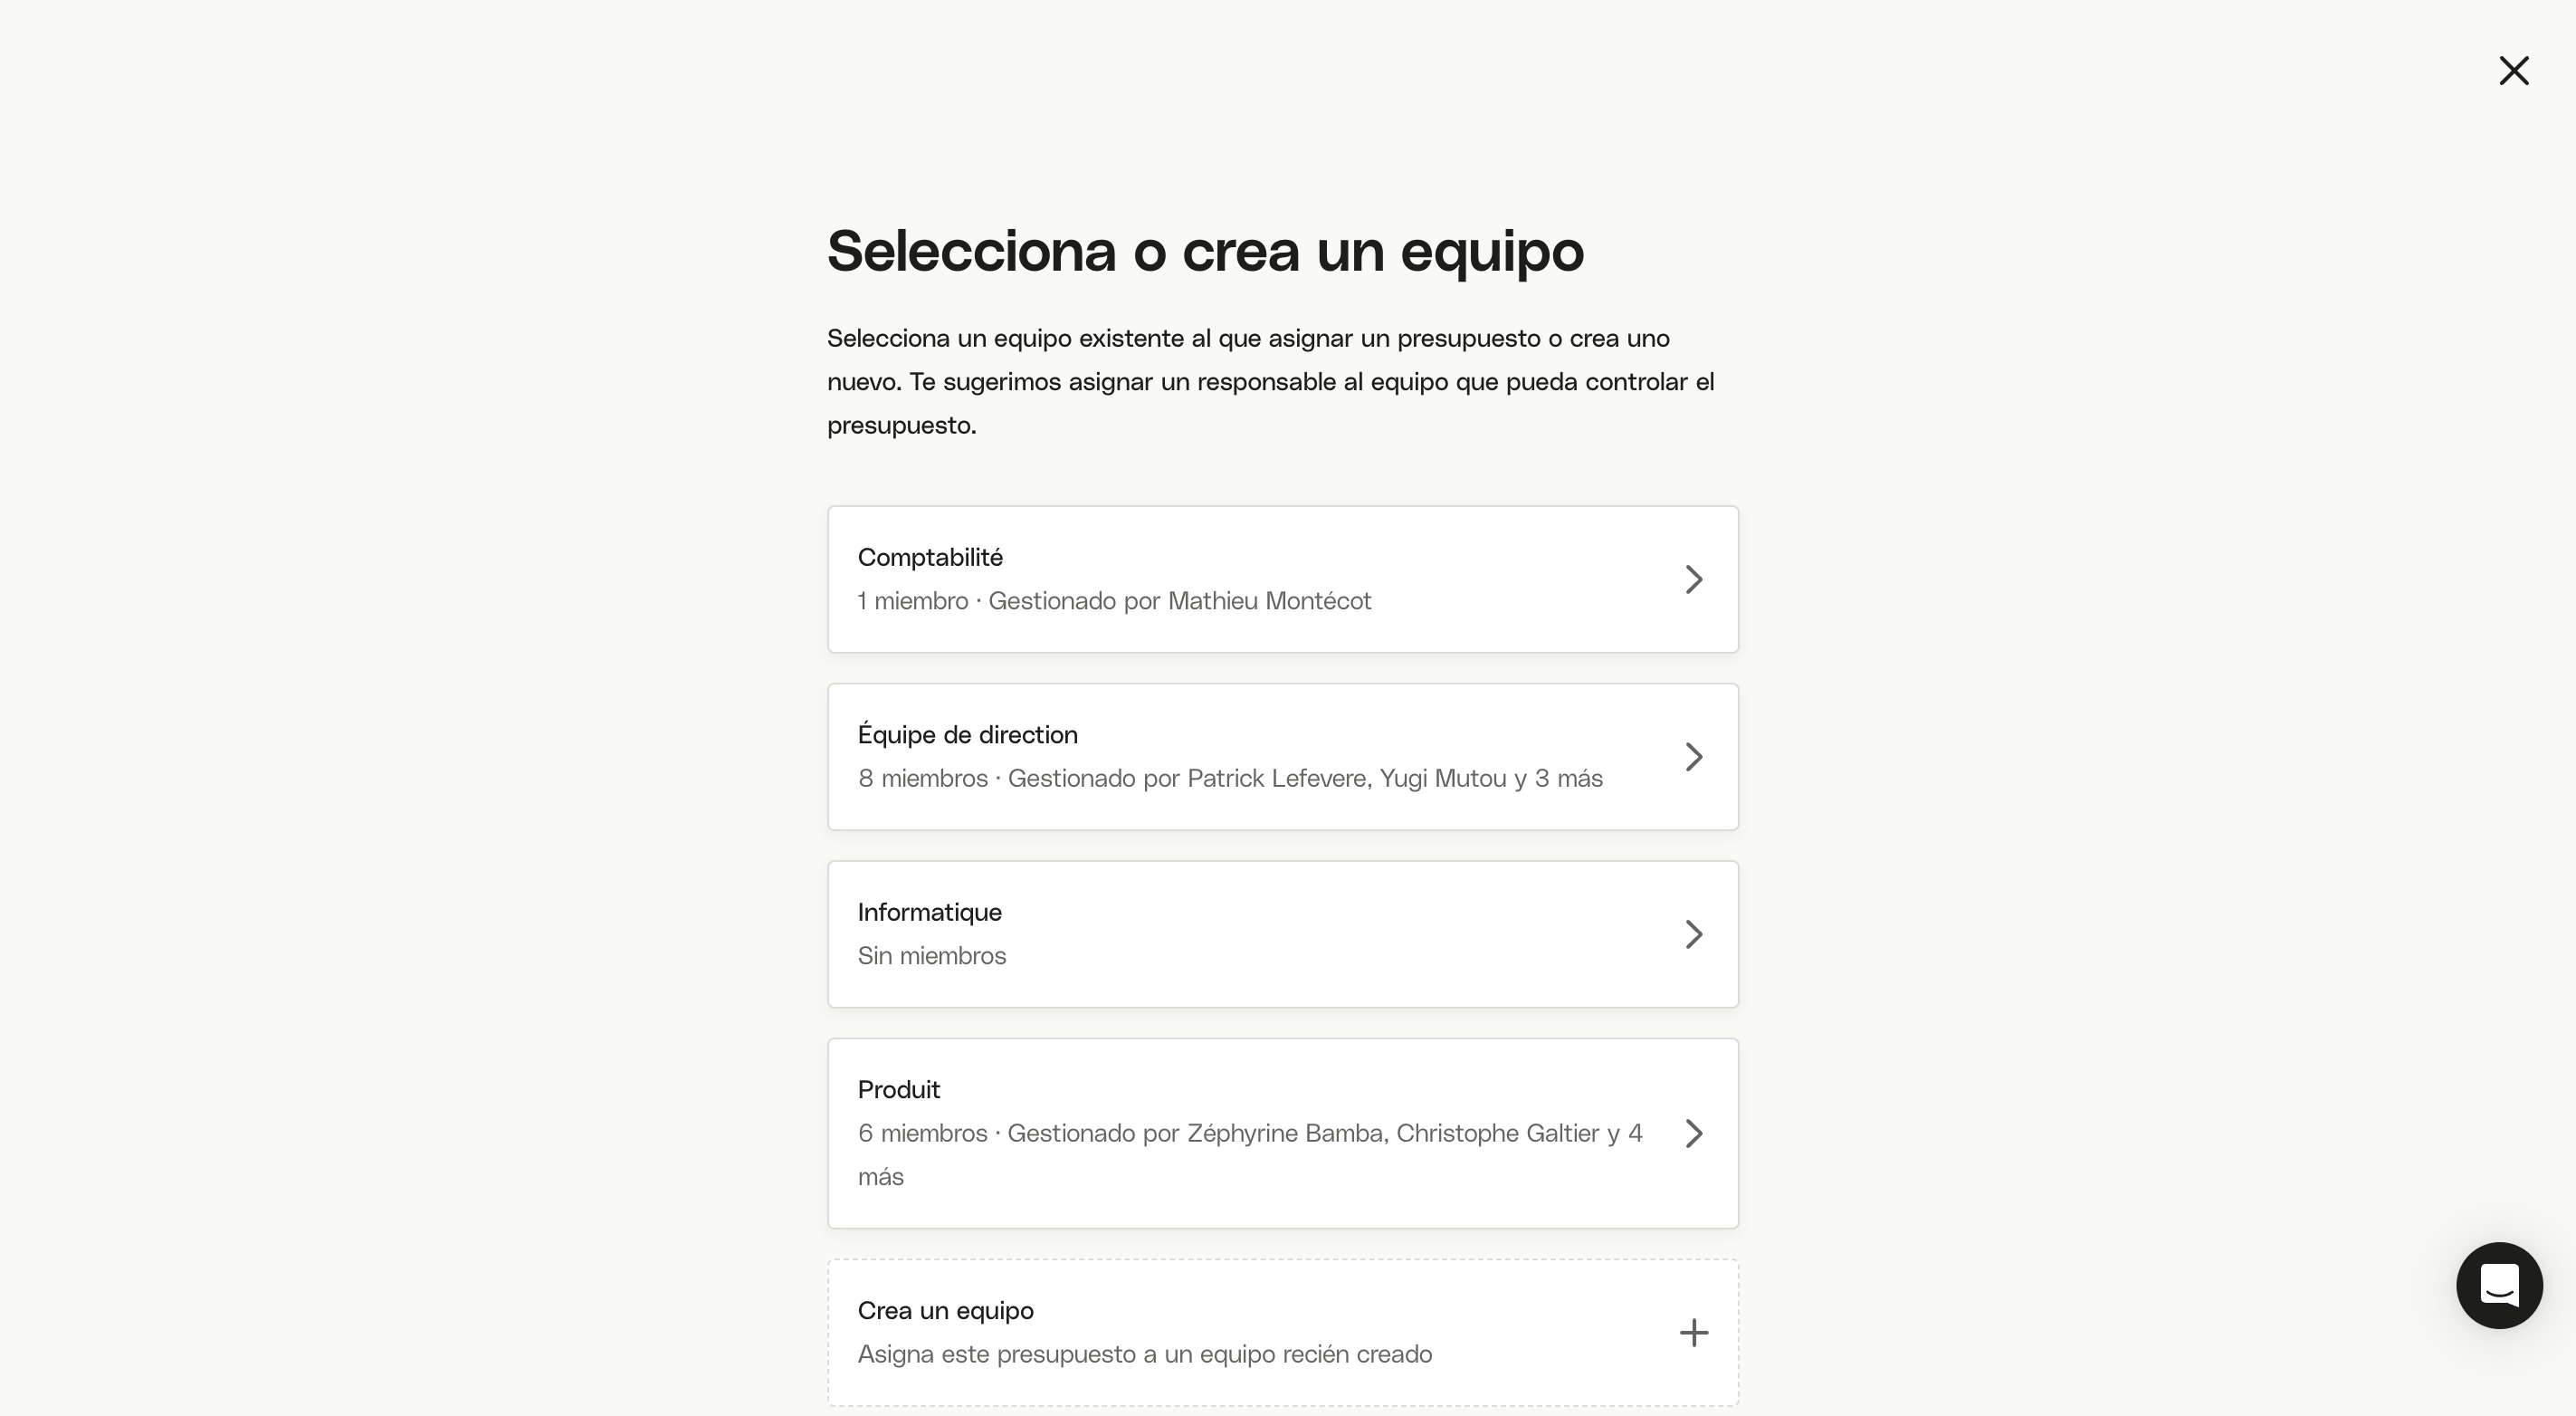The image size is (2576, 1416).
Task: Select the Produit team title
Action: click(x=898, y=1089)
